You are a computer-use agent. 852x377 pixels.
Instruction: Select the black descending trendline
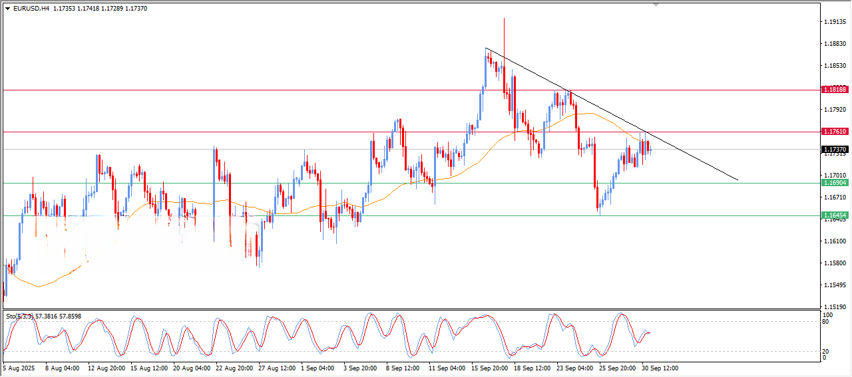coord(612,116)
